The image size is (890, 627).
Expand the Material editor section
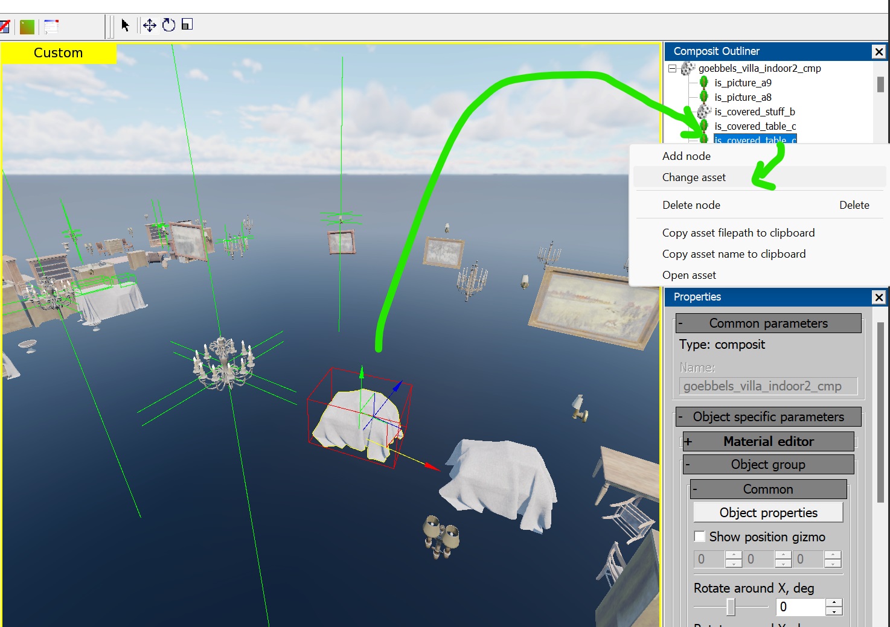click(x=688, y=442)
